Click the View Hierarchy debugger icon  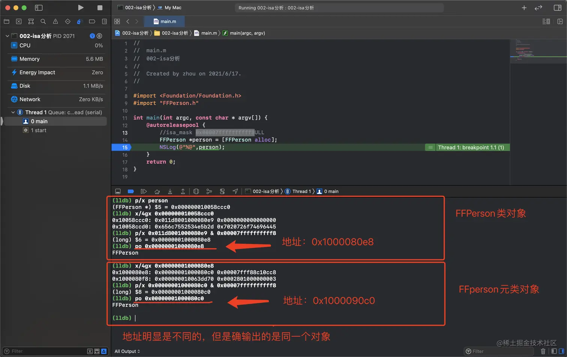coord(196,191)
